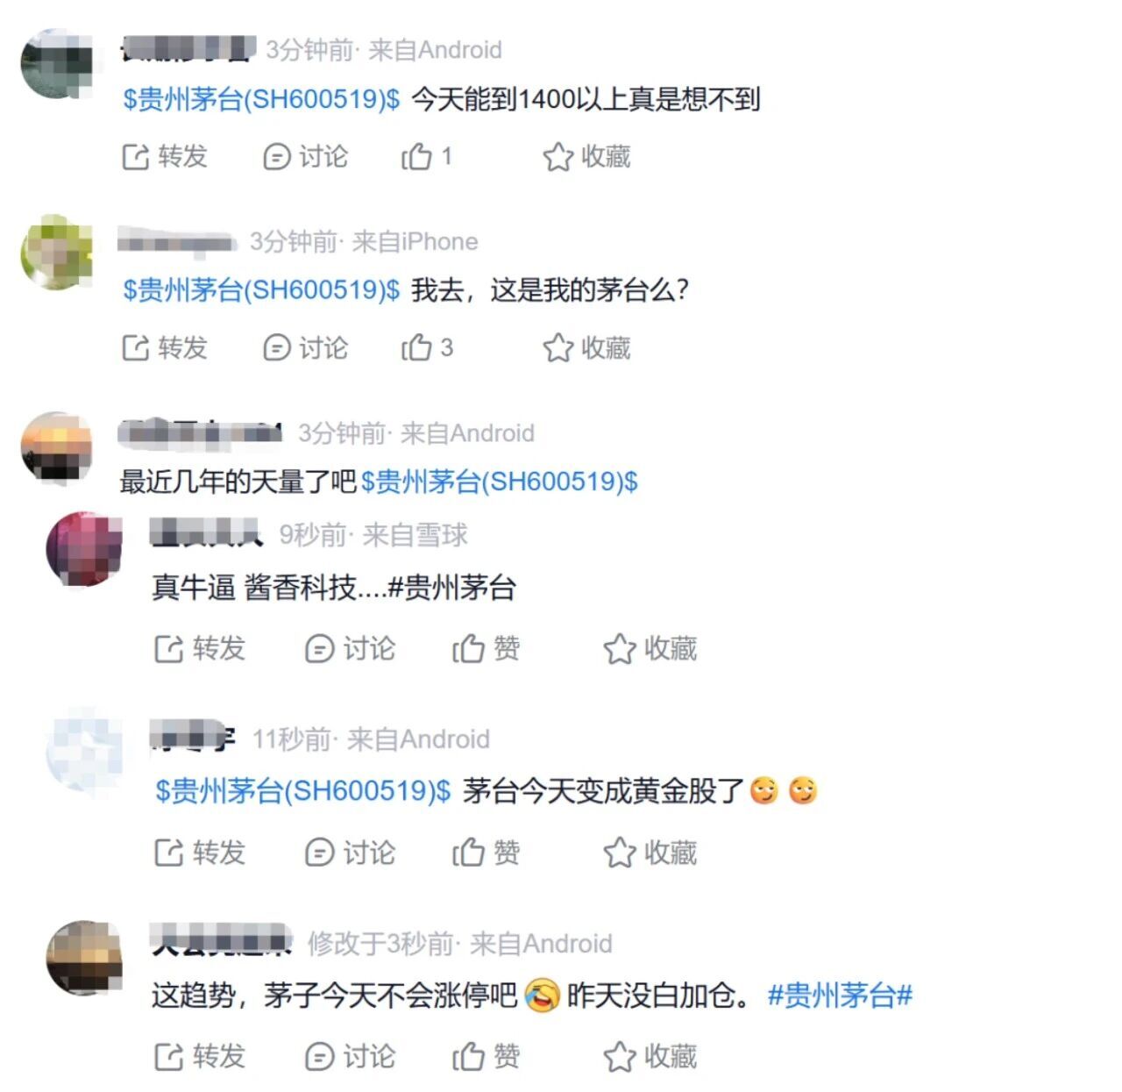Open the #贵州茅台# hashtag link

(x=840, y=996)
